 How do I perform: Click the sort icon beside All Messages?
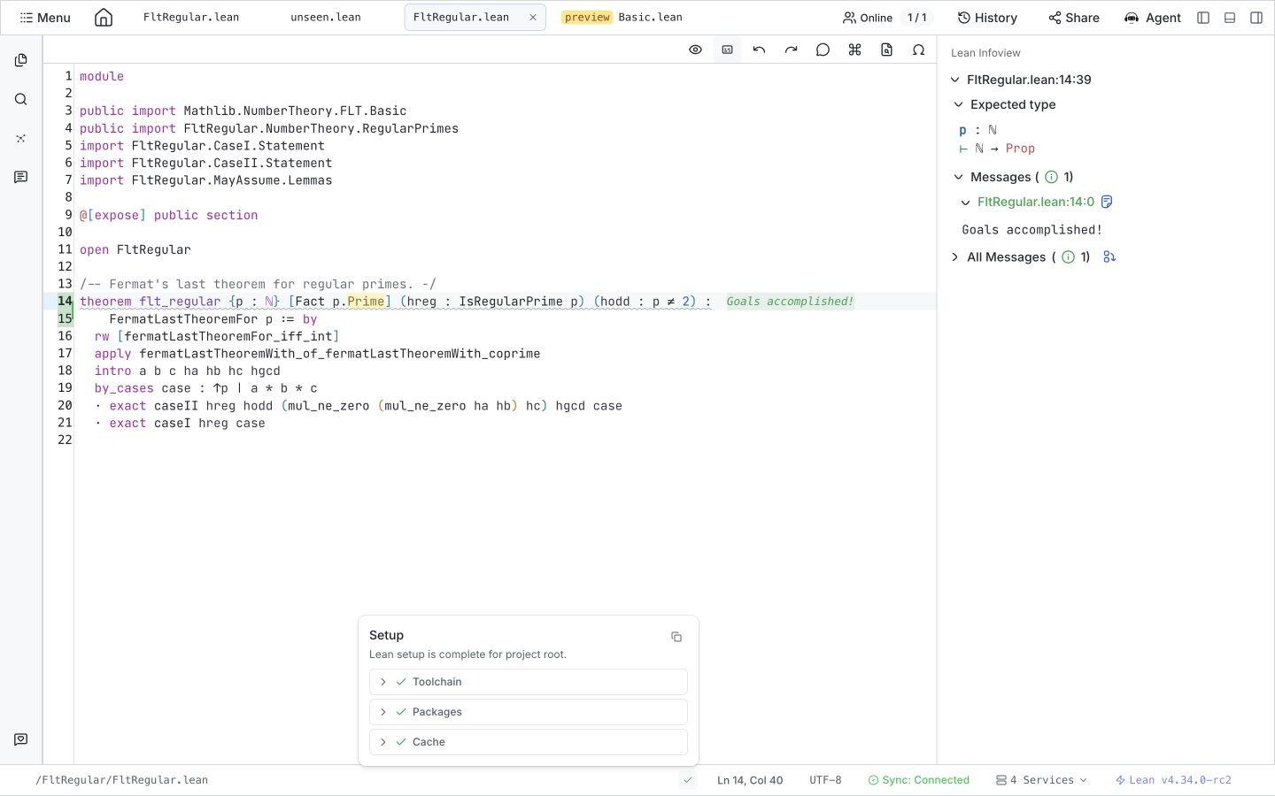[1109, 256]
